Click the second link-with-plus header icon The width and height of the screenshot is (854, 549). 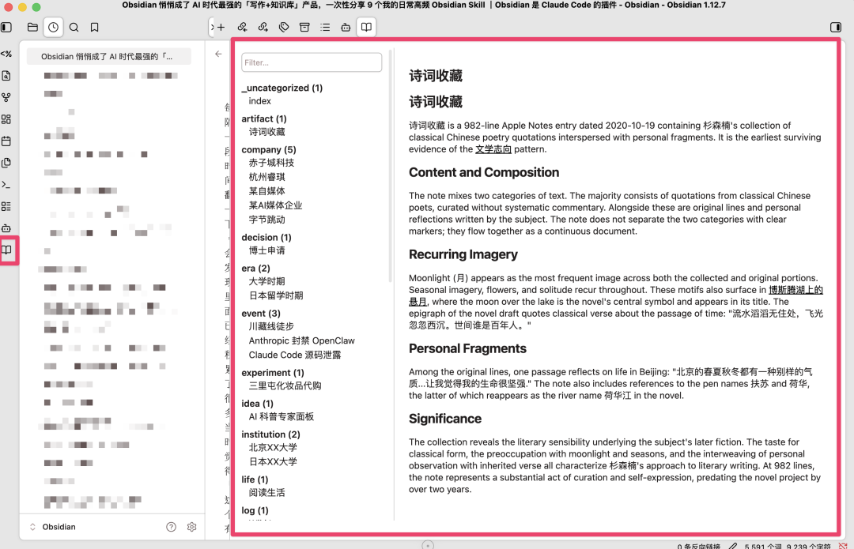263,27
